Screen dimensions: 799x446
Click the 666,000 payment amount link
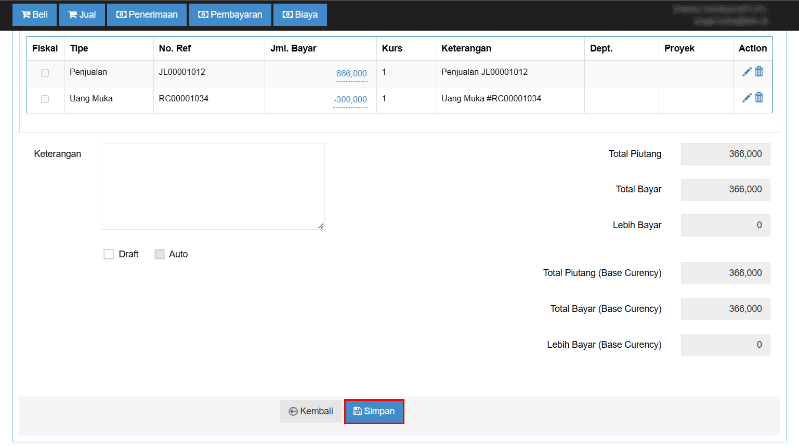pyautogui.click(x=351, y=74)
